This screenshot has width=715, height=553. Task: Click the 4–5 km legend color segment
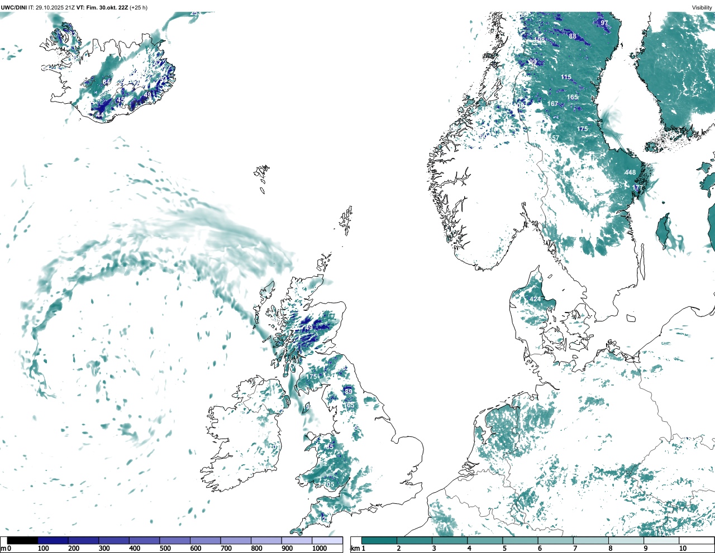click(x=485, y=540)
